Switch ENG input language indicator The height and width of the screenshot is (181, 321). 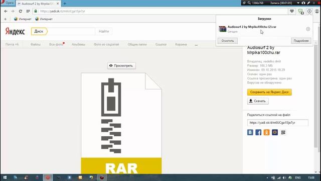[x=298, y=177]
